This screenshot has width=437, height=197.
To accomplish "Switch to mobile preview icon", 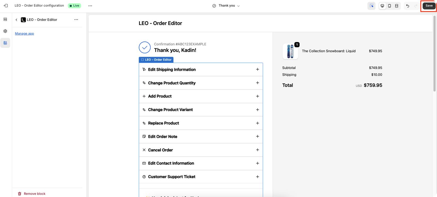I will tap(389, 6).
